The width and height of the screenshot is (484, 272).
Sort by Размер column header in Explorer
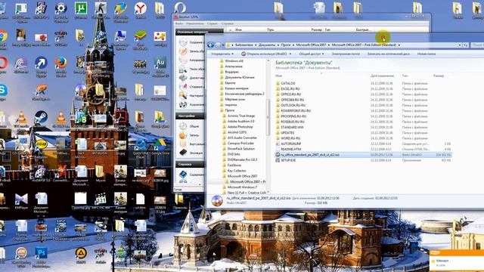[x=439, y=76]
